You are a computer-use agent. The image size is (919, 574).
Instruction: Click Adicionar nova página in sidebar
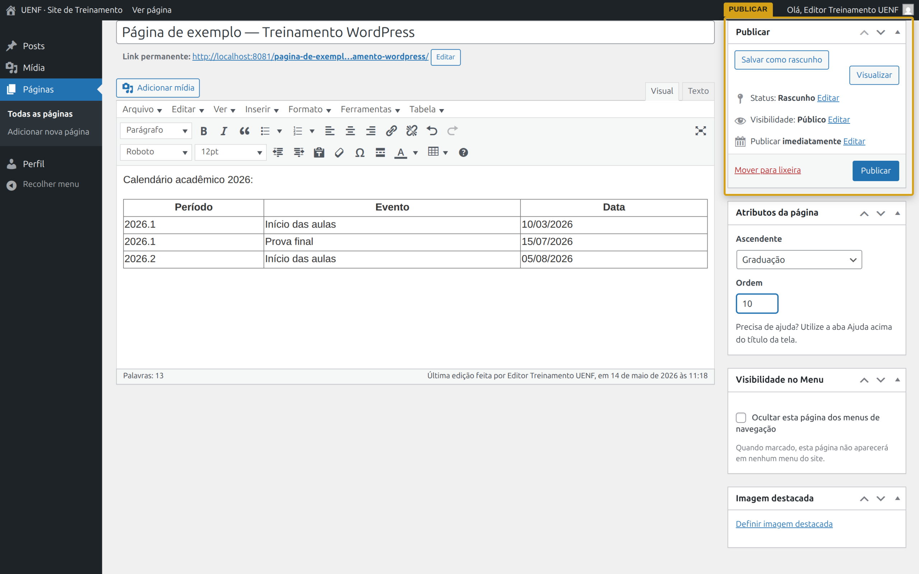[x=48, y=132]
